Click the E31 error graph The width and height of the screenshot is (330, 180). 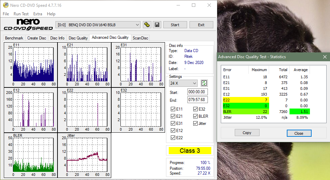138,65
